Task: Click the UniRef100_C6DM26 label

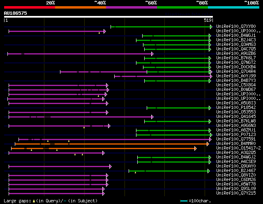Action: point(236,180)
